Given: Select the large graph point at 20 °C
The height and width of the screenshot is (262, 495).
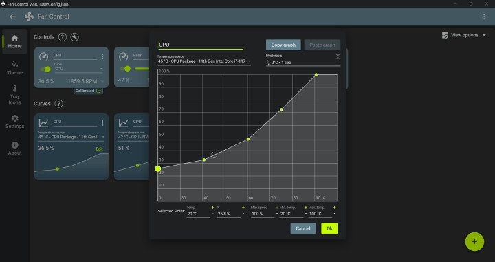Looking at the screenshot, I should 158,169.
